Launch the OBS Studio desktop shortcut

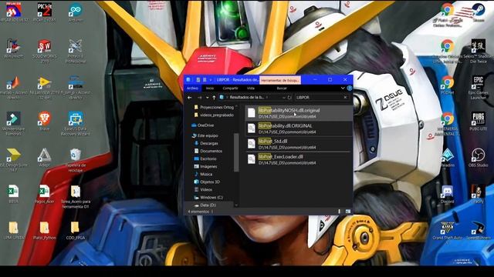click(479, 157)
